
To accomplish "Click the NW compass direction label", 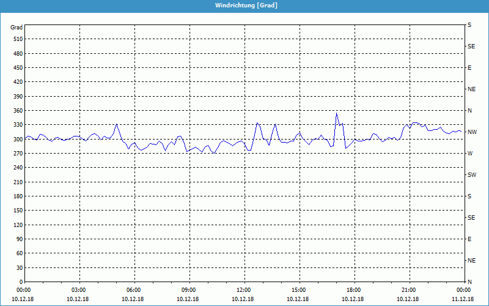I will click(x=472, y=132).
